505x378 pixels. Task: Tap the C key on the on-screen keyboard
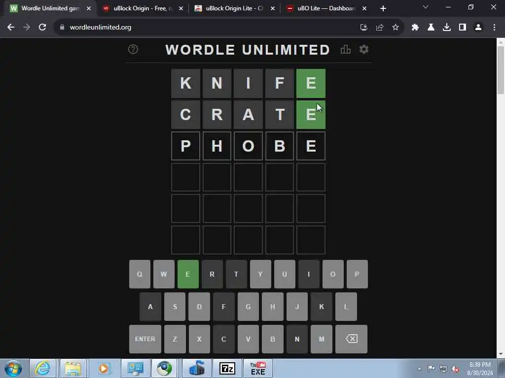[224, 339]
